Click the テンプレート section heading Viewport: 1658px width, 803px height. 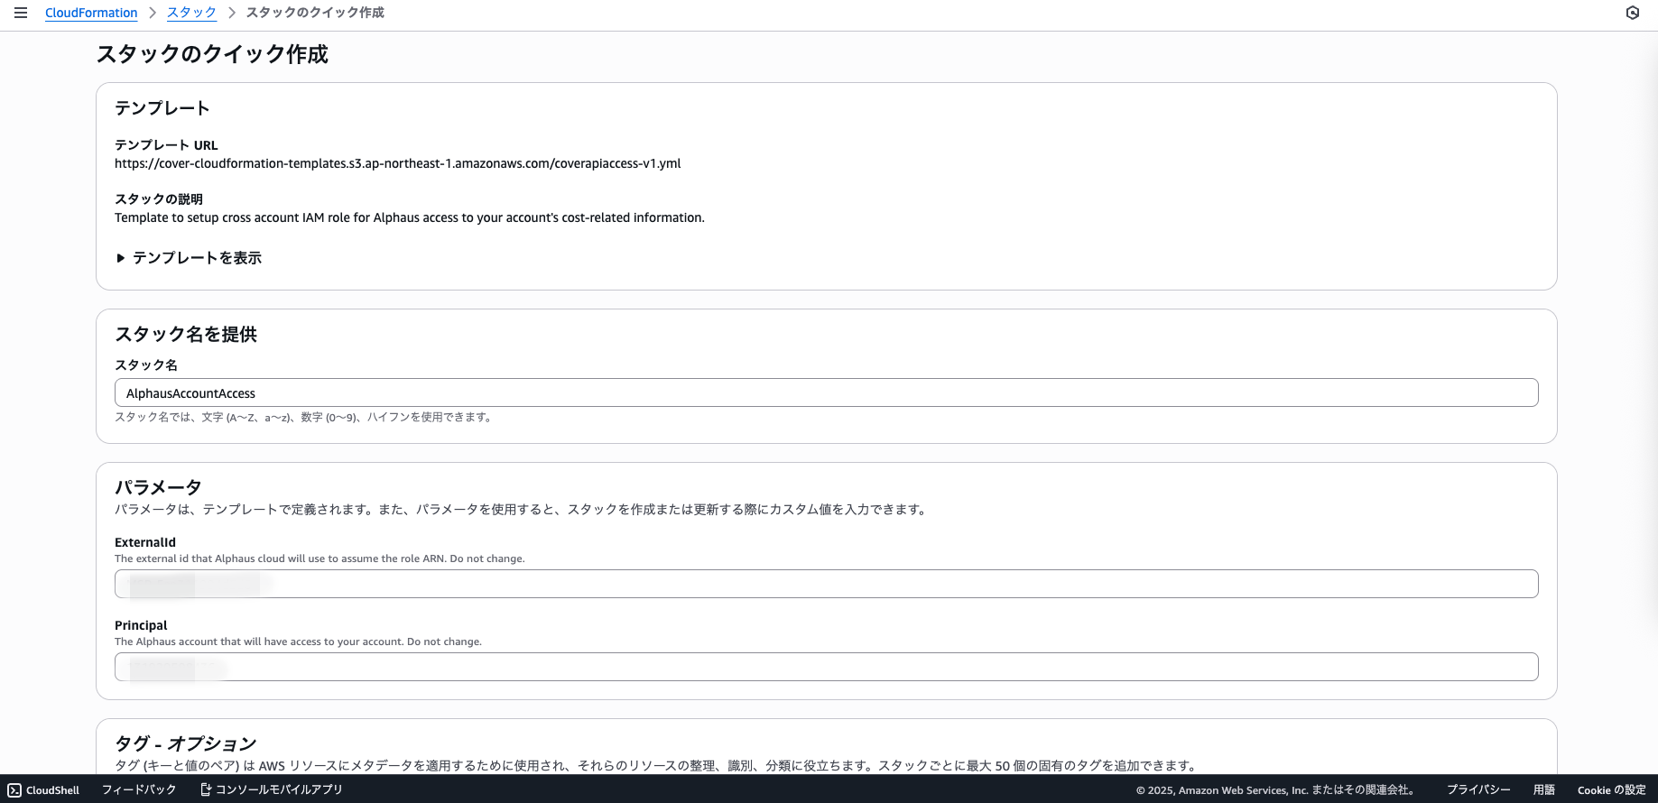point(162,108)
